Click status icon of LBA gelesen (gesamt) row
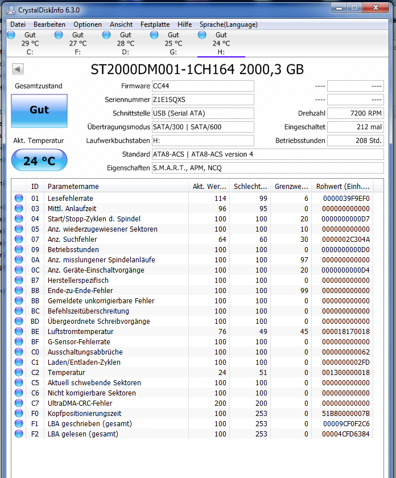396x478 pixels. tap(19, 434)
